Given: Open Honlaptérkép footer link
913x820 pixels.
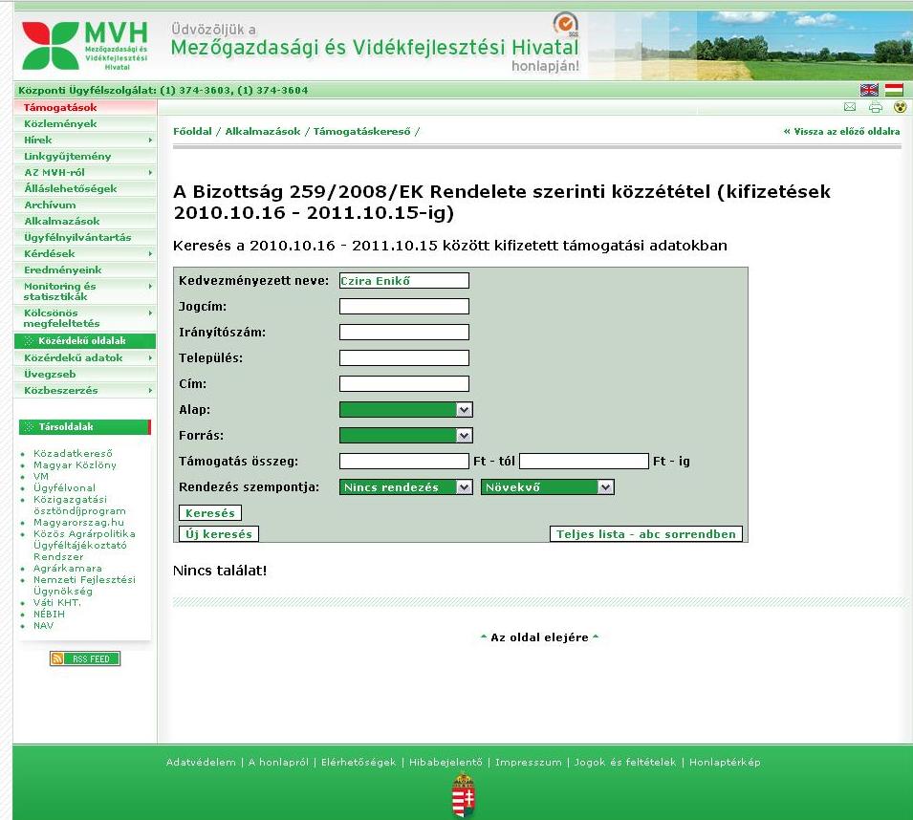Looking at the screenshot, I should tap(725, 762).
